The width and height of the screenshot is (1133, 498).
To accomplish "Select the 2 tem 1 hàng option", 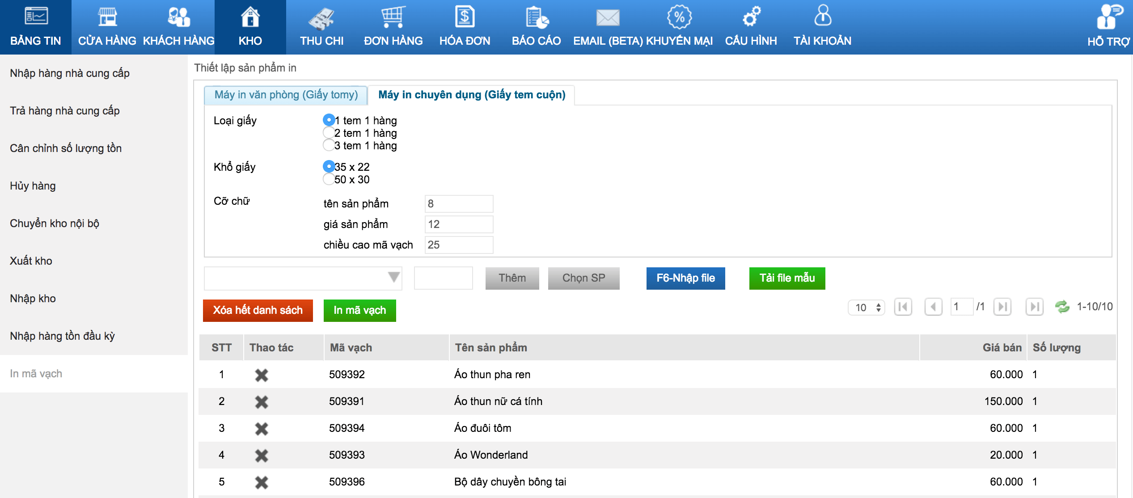I will click(329, 133).
